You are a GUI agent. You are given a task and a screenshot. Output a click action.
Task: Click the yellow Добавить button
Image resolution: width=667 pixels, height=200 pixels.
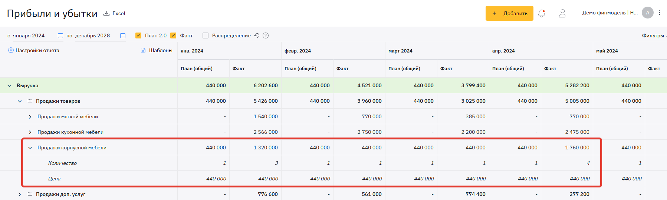[509, 13]
